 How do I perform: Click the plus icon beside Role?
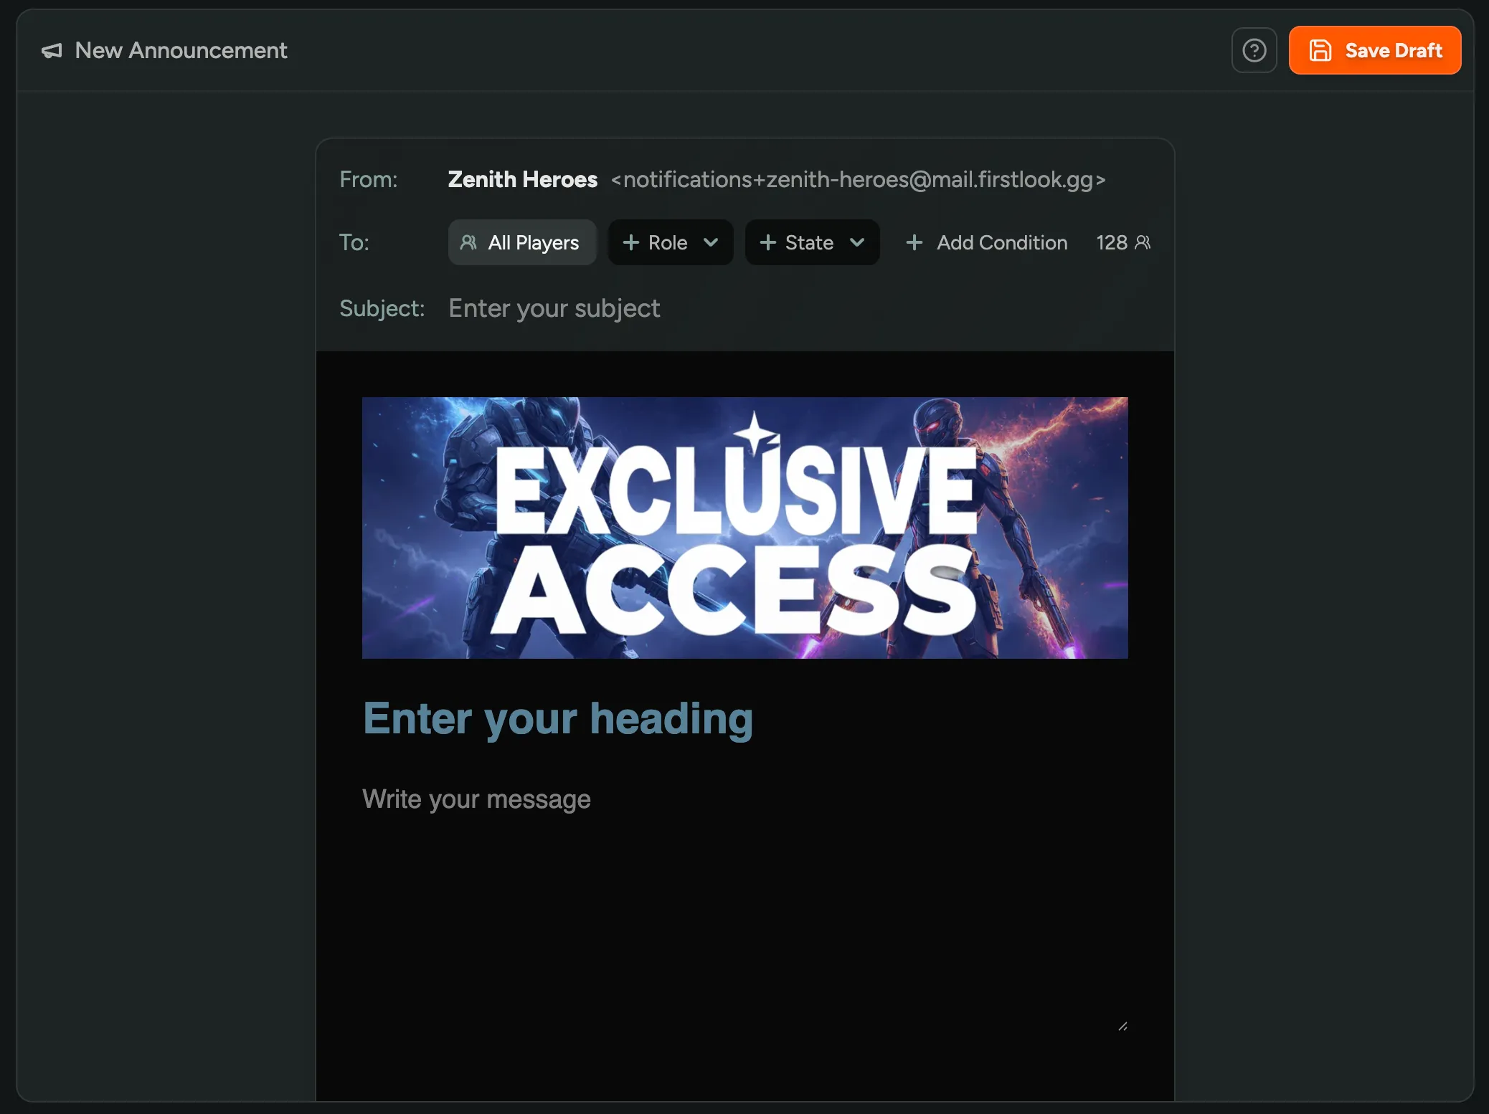pyautogui.click(x=631, y=242)
